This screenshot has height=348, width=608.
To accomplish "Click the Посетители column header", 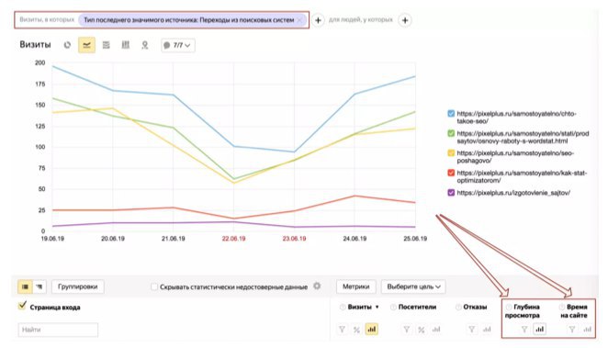I will pos(417,307).
